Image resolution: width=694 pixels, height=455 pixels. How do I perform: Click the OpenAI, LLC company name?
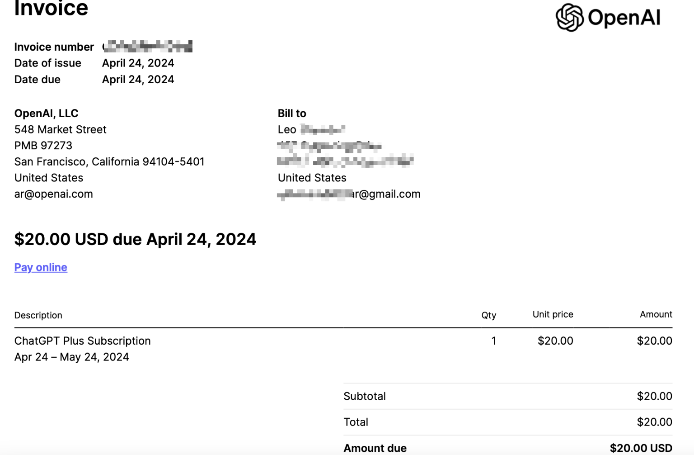(x=46, y=114)
